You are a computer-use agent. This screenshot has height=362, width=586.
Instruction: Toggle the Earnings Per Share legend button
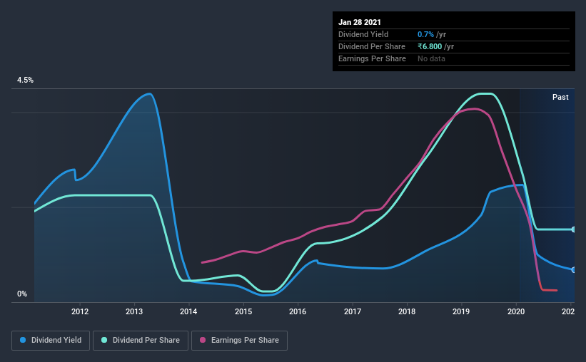pos(239,341)
